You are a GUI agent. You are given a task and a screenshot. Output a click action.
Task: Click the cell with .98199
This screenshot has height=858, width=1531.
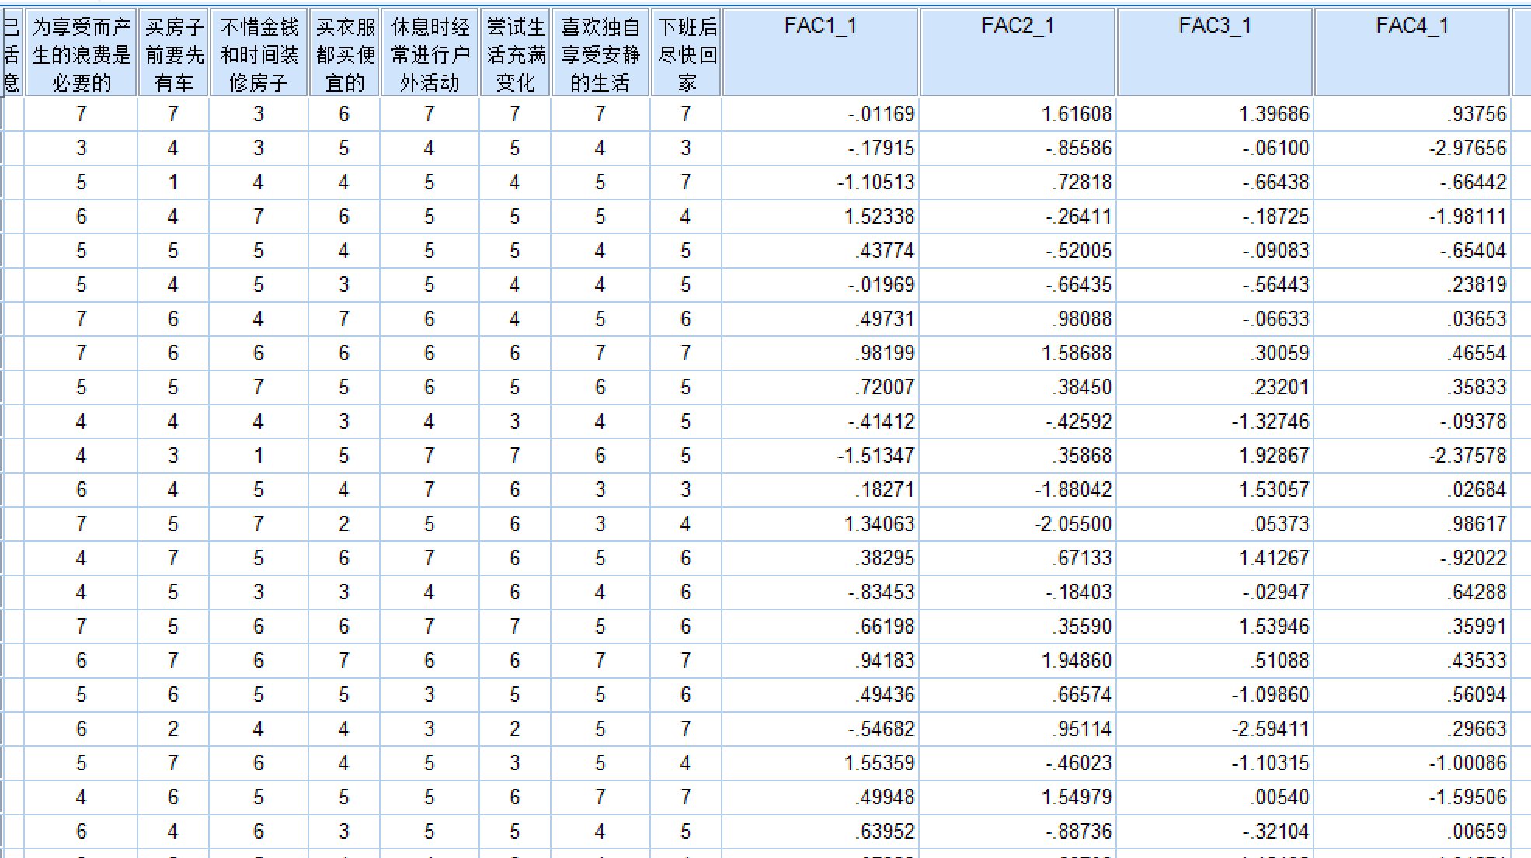(820, 353)
